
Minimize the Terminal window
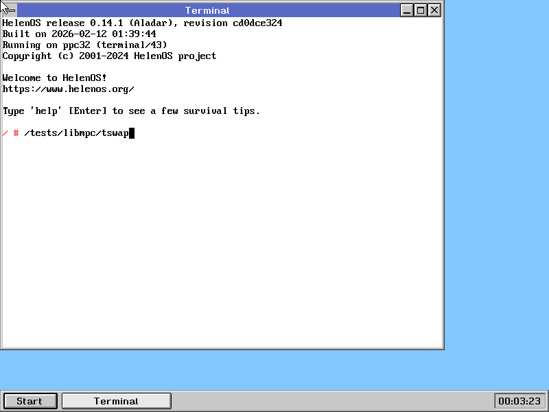pyautogui.click(x=407, y=10)
